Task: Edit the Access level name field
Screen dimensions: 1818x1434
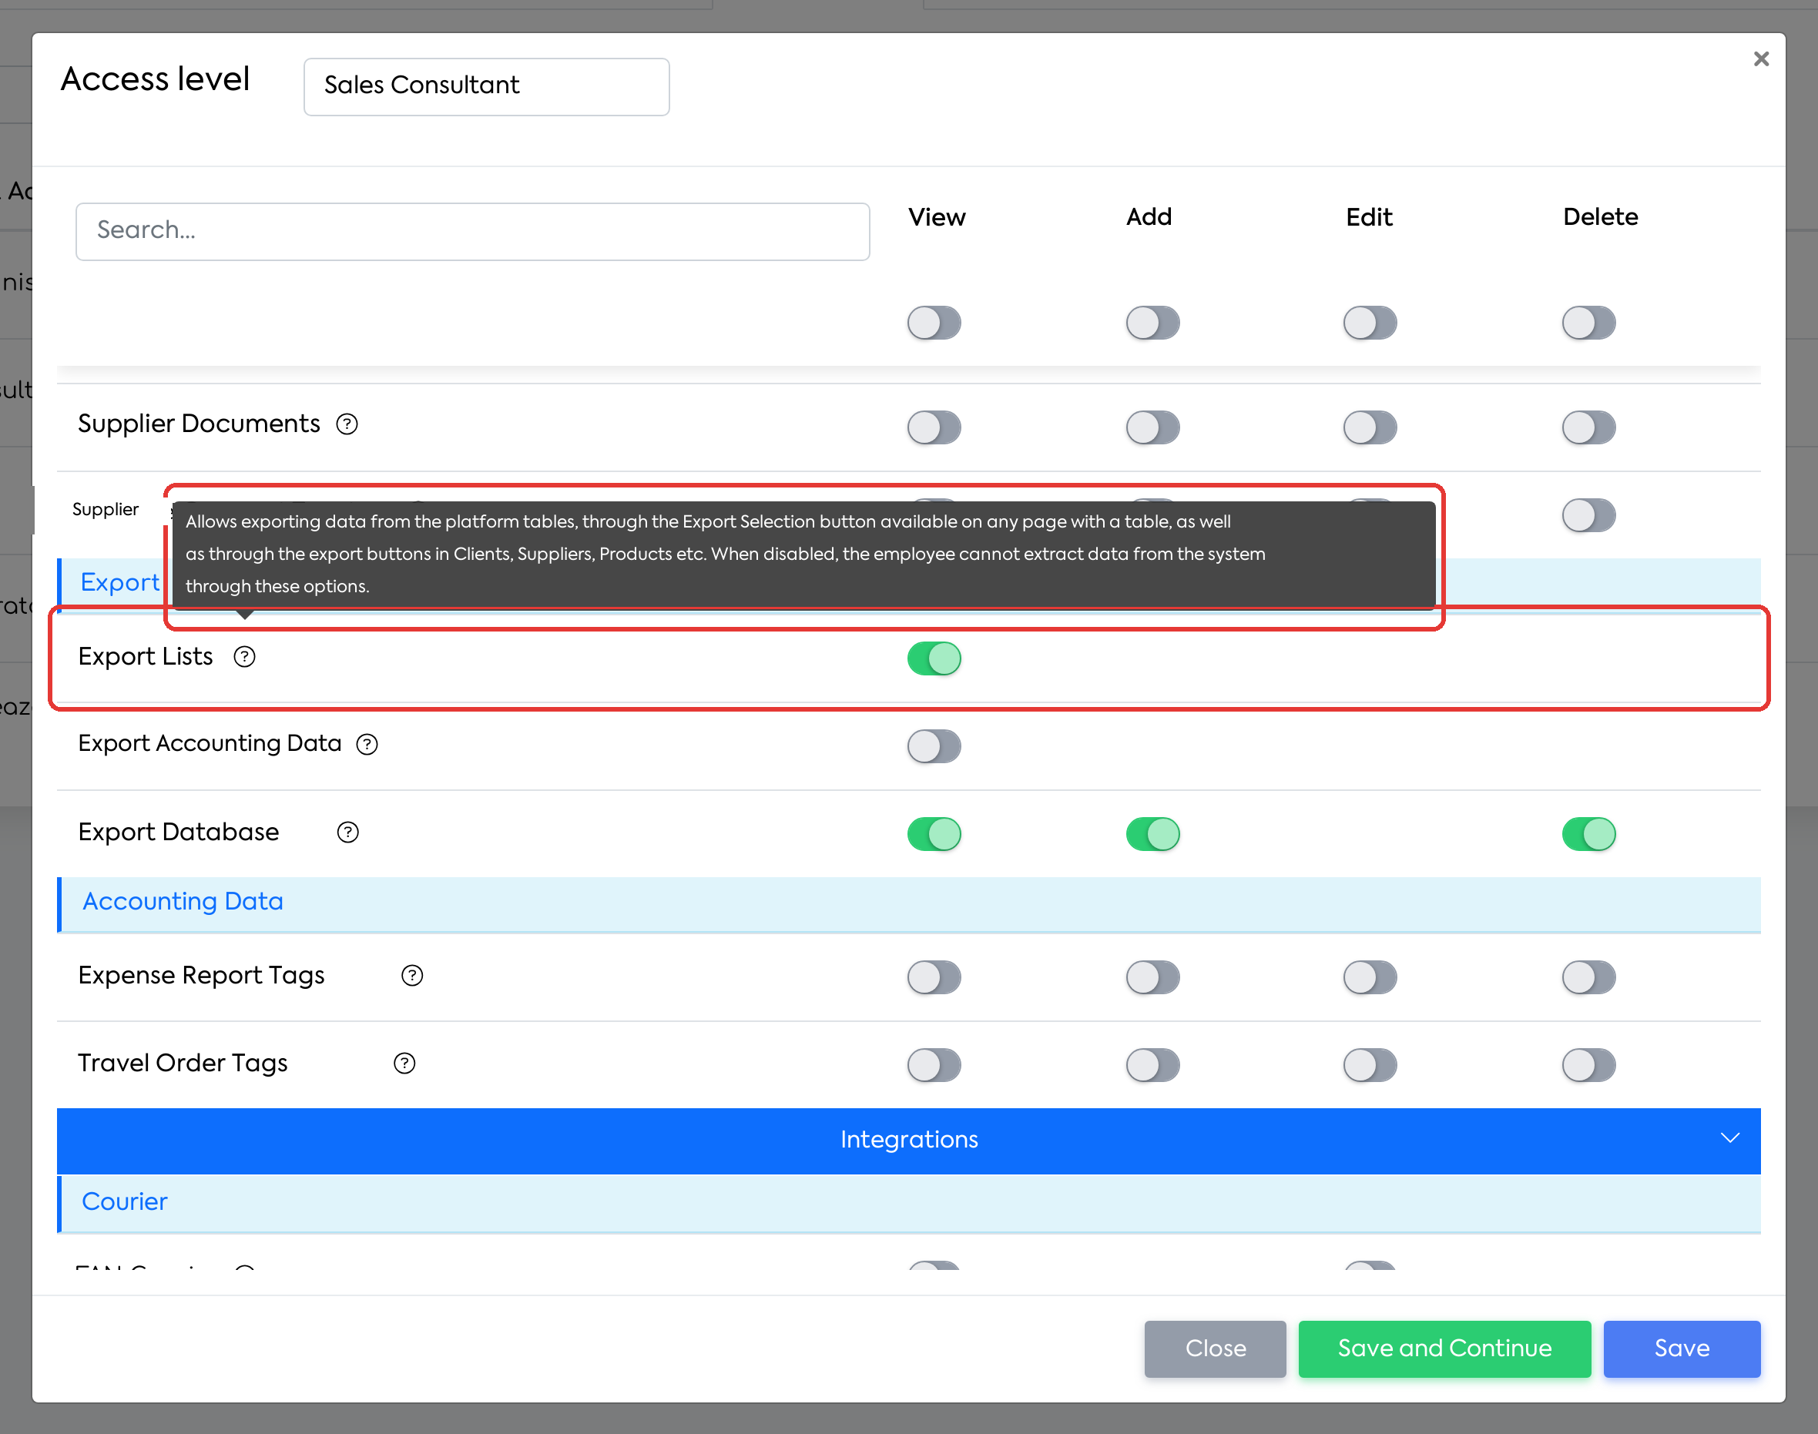Action: click(486, 86)
